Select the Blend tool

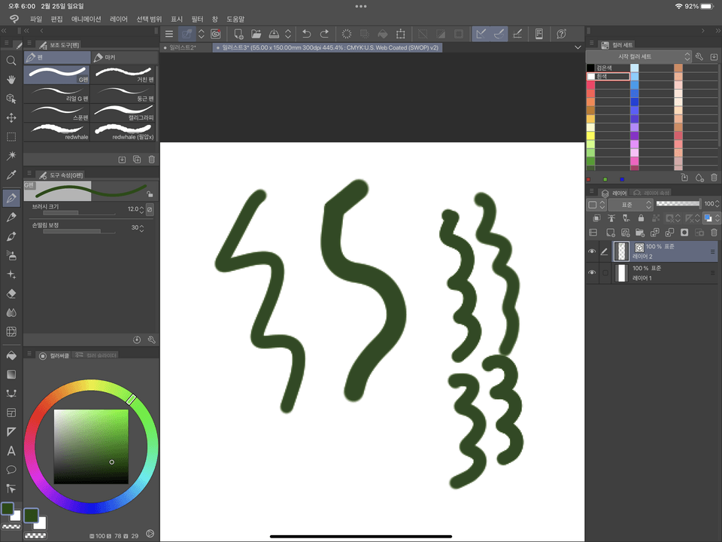[11, 312]
